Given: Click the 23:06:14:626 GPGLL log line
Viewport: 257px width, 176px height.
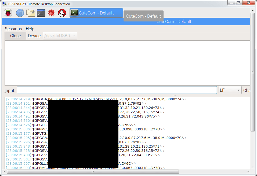Looking at the screenshot, I should click(71, 125).
